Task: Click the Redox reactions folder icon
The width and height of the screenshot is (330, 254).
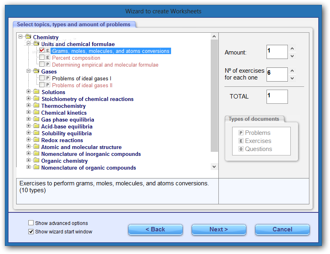Action: (37, 140)
